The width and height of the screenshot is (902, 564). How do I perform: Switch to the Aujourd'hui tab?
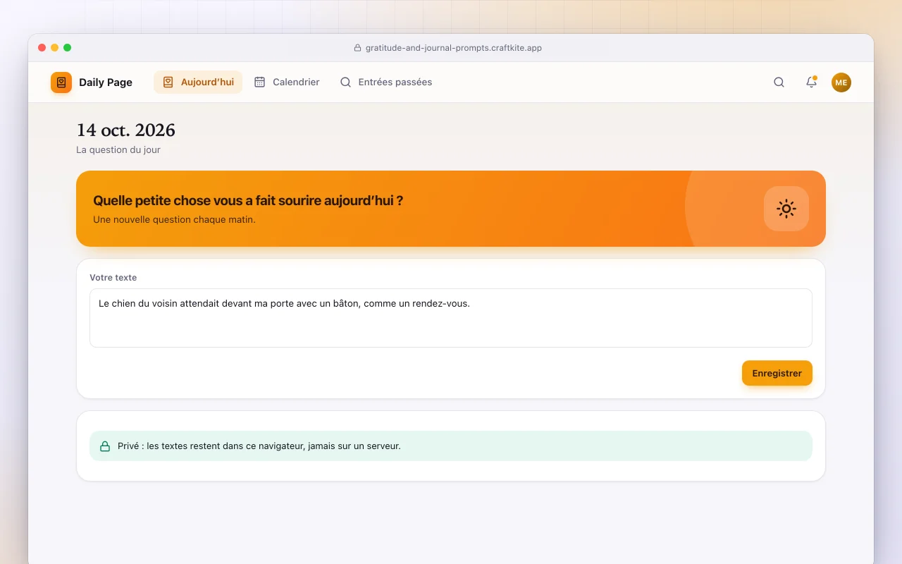coord(198,82)
